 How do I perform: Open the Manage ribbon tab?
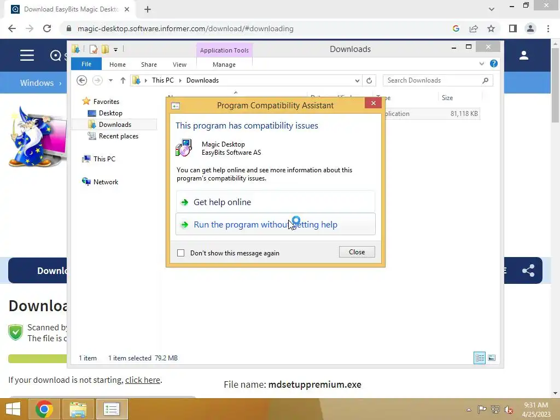(224, 65)
